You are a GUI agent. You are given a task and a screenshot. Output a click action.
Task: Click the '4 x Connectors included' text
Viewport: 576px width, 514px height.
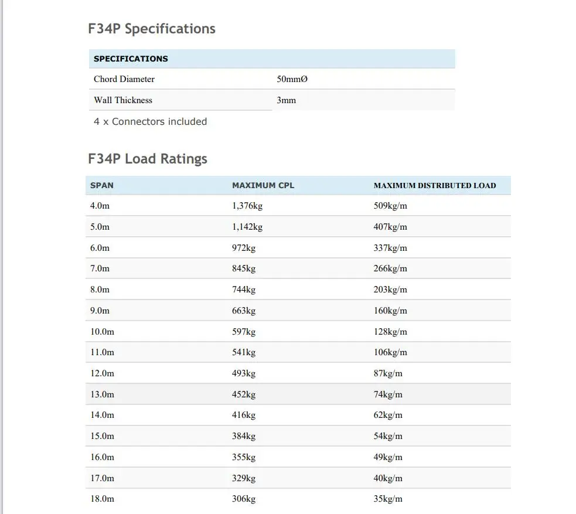click(x=150, y=122)
